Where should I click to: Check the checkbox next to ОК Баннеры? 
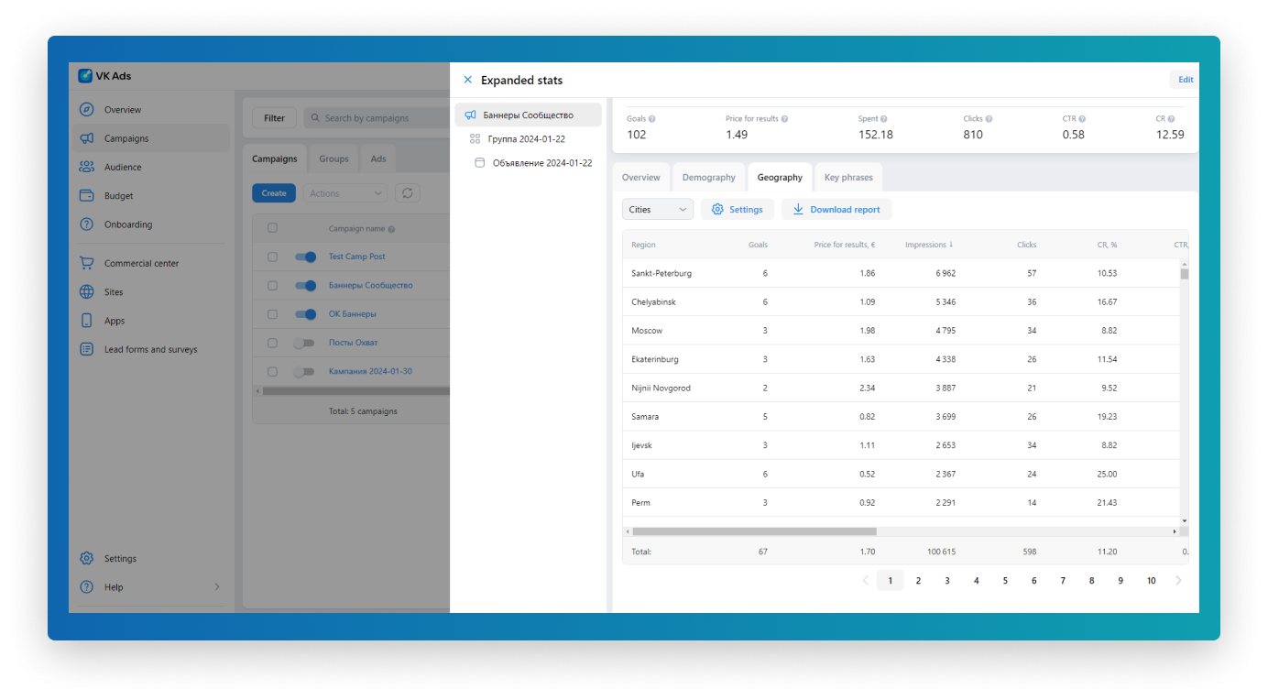tap(272, 313)
